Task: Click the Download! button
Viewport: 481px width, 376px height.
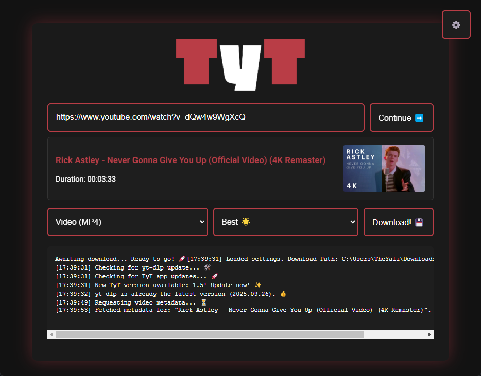Action: click(x=398, y=222)
